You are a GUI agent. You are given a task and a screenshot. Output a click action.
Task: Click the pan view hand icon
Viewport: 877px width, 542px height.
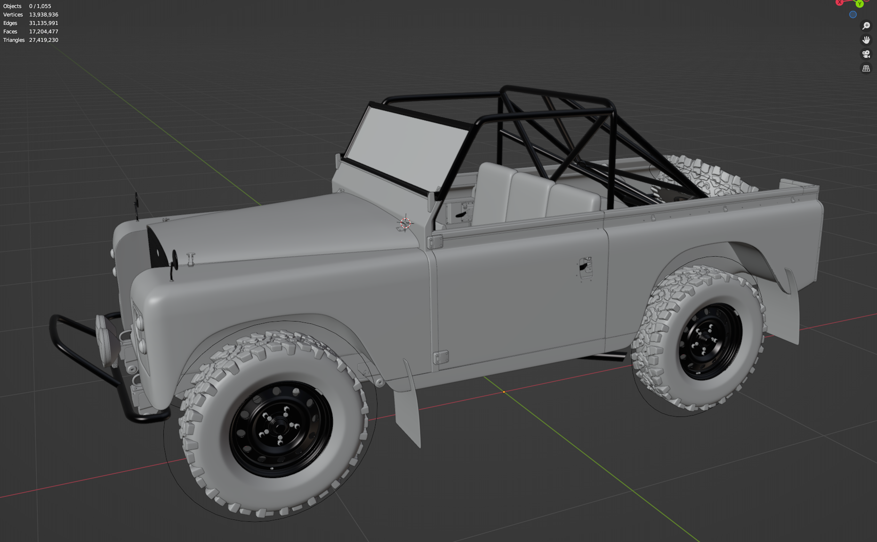coord(866,40)
